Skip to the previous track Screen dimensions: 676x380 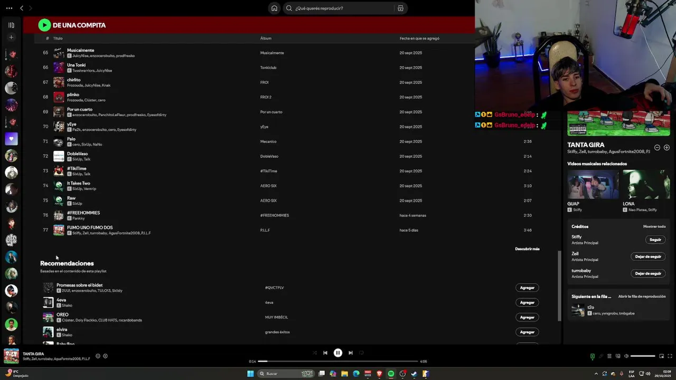325,353
